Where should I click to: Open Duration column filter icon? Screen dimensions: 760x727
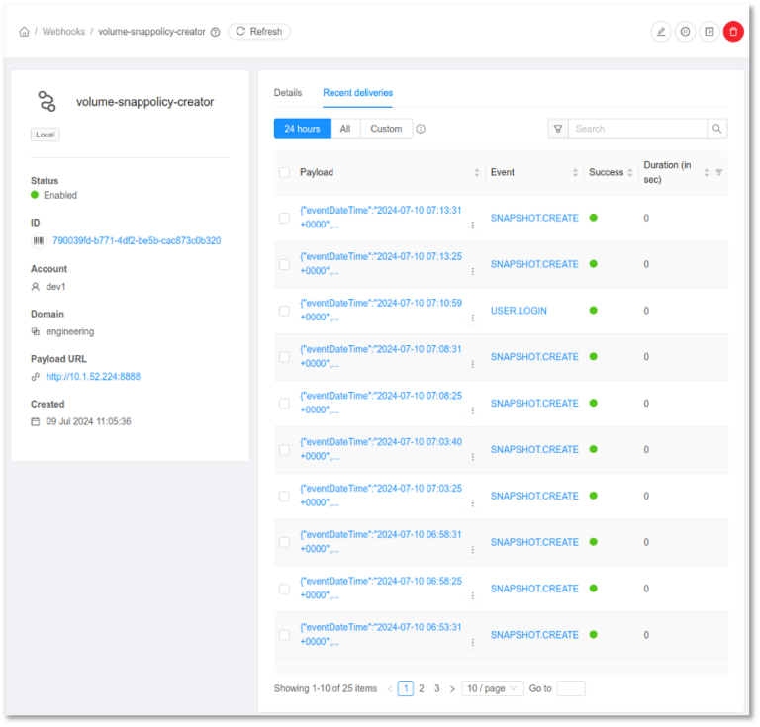[x=719, y=173]
